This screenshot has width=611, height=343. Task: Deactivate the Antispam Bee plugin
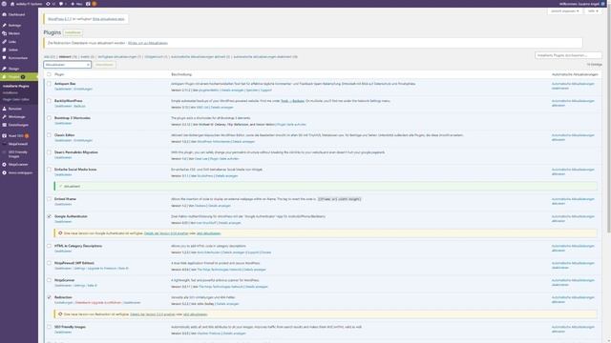coord(63,89)
